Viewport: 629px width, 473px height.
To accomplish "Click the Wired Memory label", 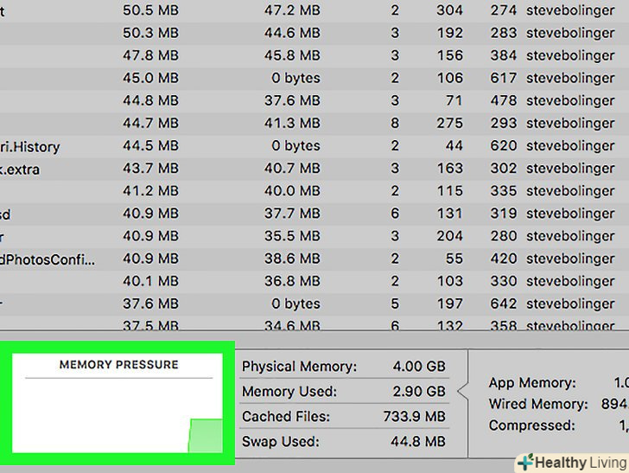I will point(537,404).
